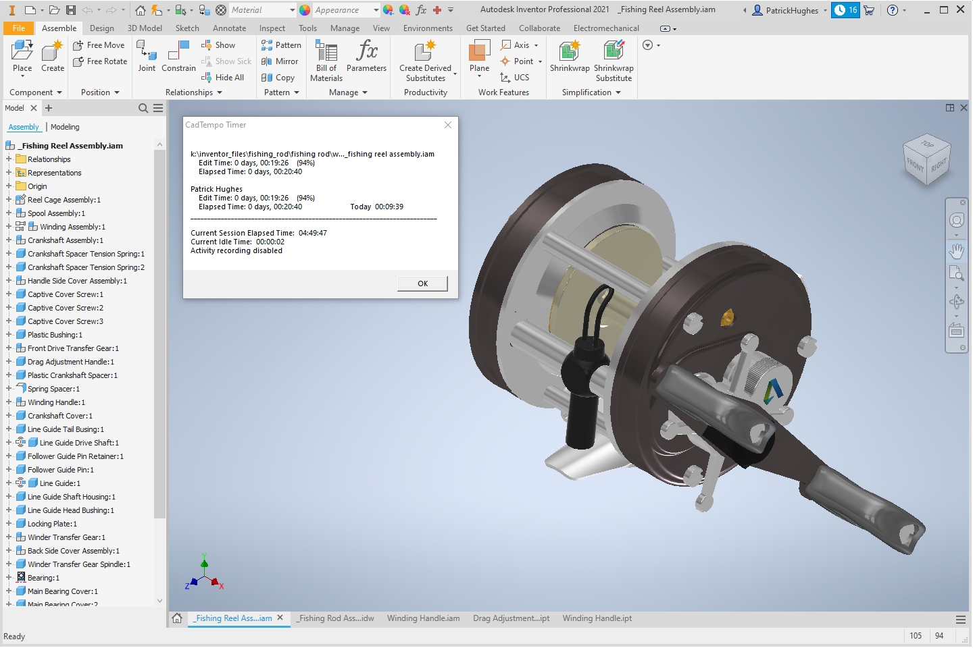Open the Simplification panel dropdown
The width and height of the screenshot is (973, 648).
coord(591,92)
